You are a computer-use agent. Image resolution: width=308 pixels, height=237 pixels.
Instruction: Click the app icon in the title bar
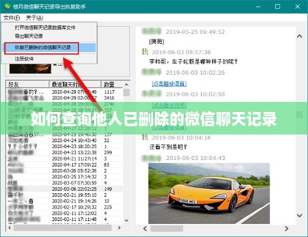tap(7, 7)
